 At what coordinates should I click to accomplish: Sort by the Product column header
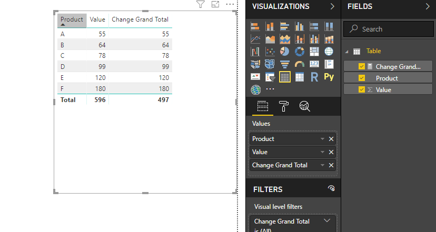pos(72,21)
